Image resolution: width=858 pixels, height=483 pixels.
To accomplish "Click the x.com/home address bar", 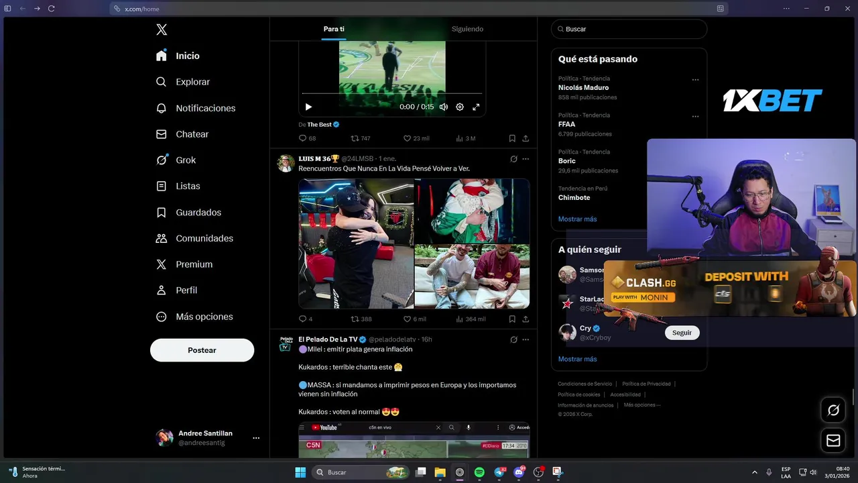I will coord(419,9).
